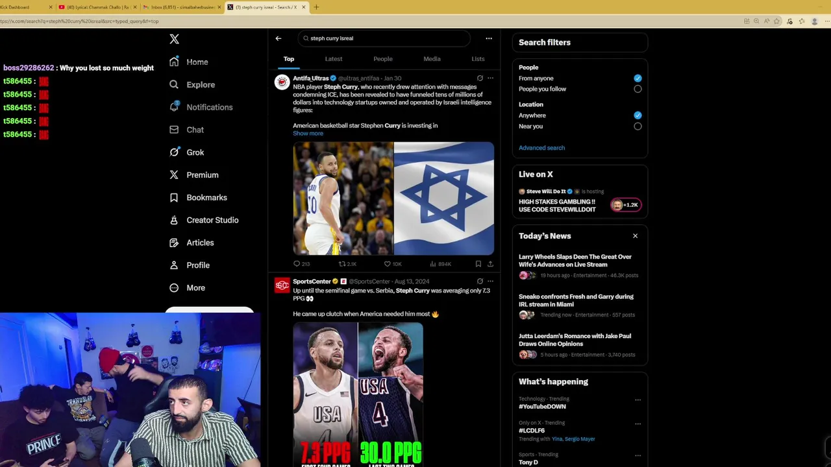831x467 pixels.
Task: Select Location Anywhere radio
Action: tap(638, 115)
